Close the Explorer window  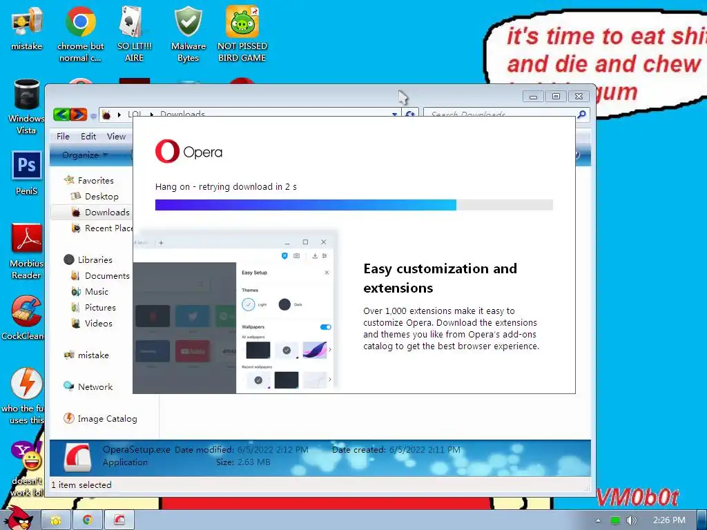(579, 96)
